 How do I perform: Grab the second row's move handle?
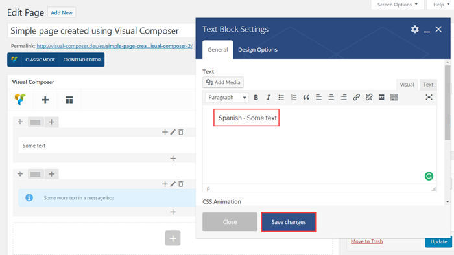click(x=20, y=174)
